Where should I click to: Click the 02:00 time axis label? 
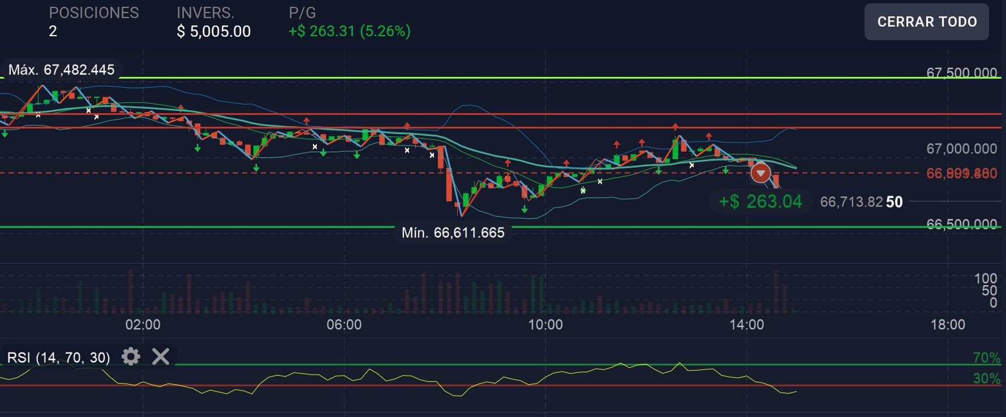[x=143, y=324]
